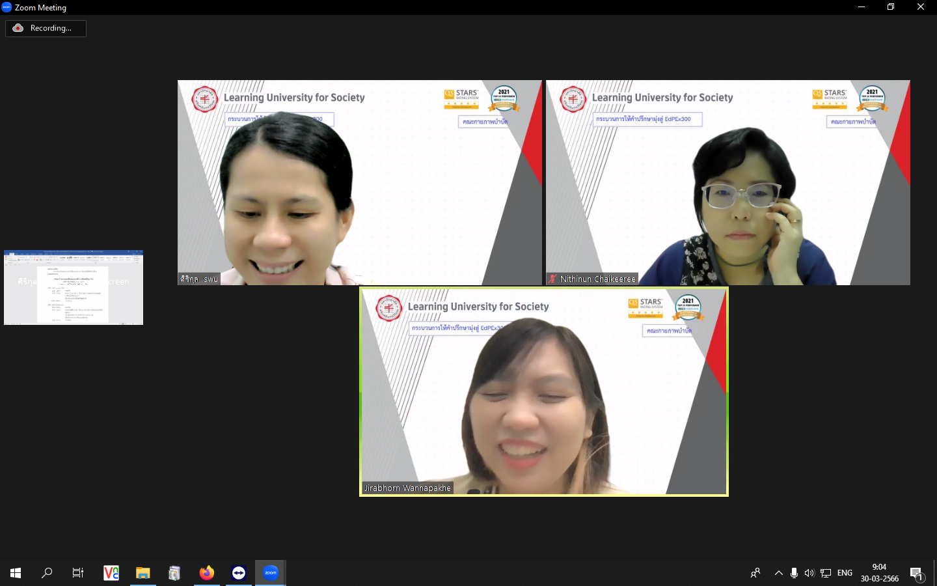Screen dimensions: 937x586
Task: Open Firefox from the taskbar
Action: click(x=206, y=573)
